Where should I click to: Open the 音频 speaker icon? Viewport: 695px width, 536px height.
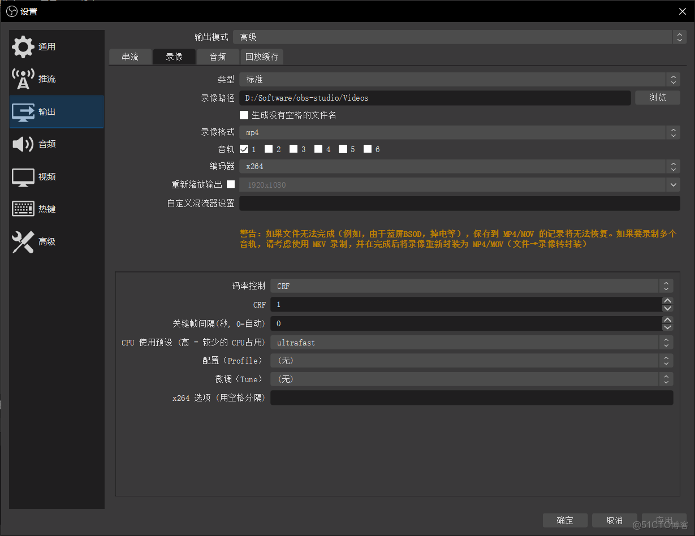(x=23, y=144)
